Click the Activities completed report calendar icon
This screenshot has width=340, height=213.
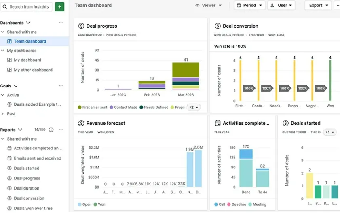[9, 148]
